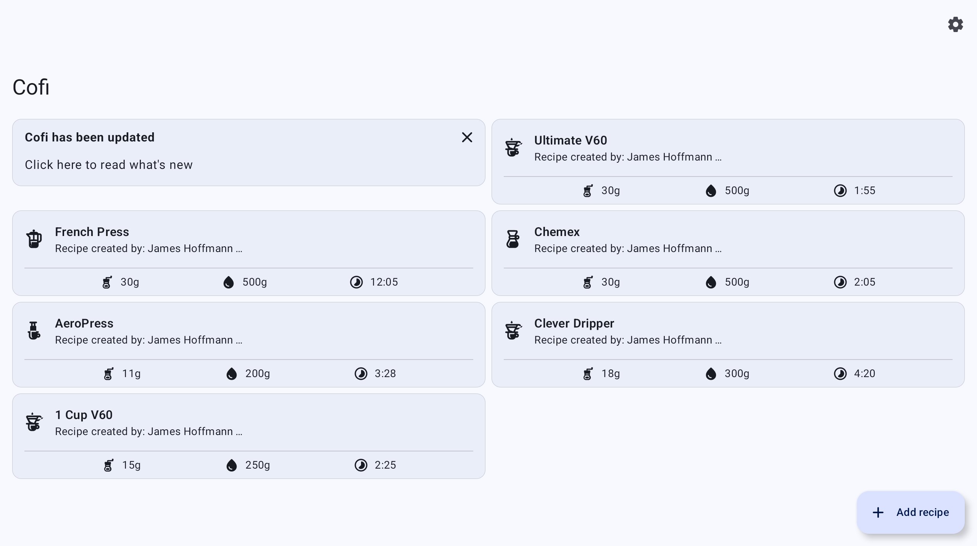
Task: Click the AeroPress brewer icon
Action: [34, 331]
